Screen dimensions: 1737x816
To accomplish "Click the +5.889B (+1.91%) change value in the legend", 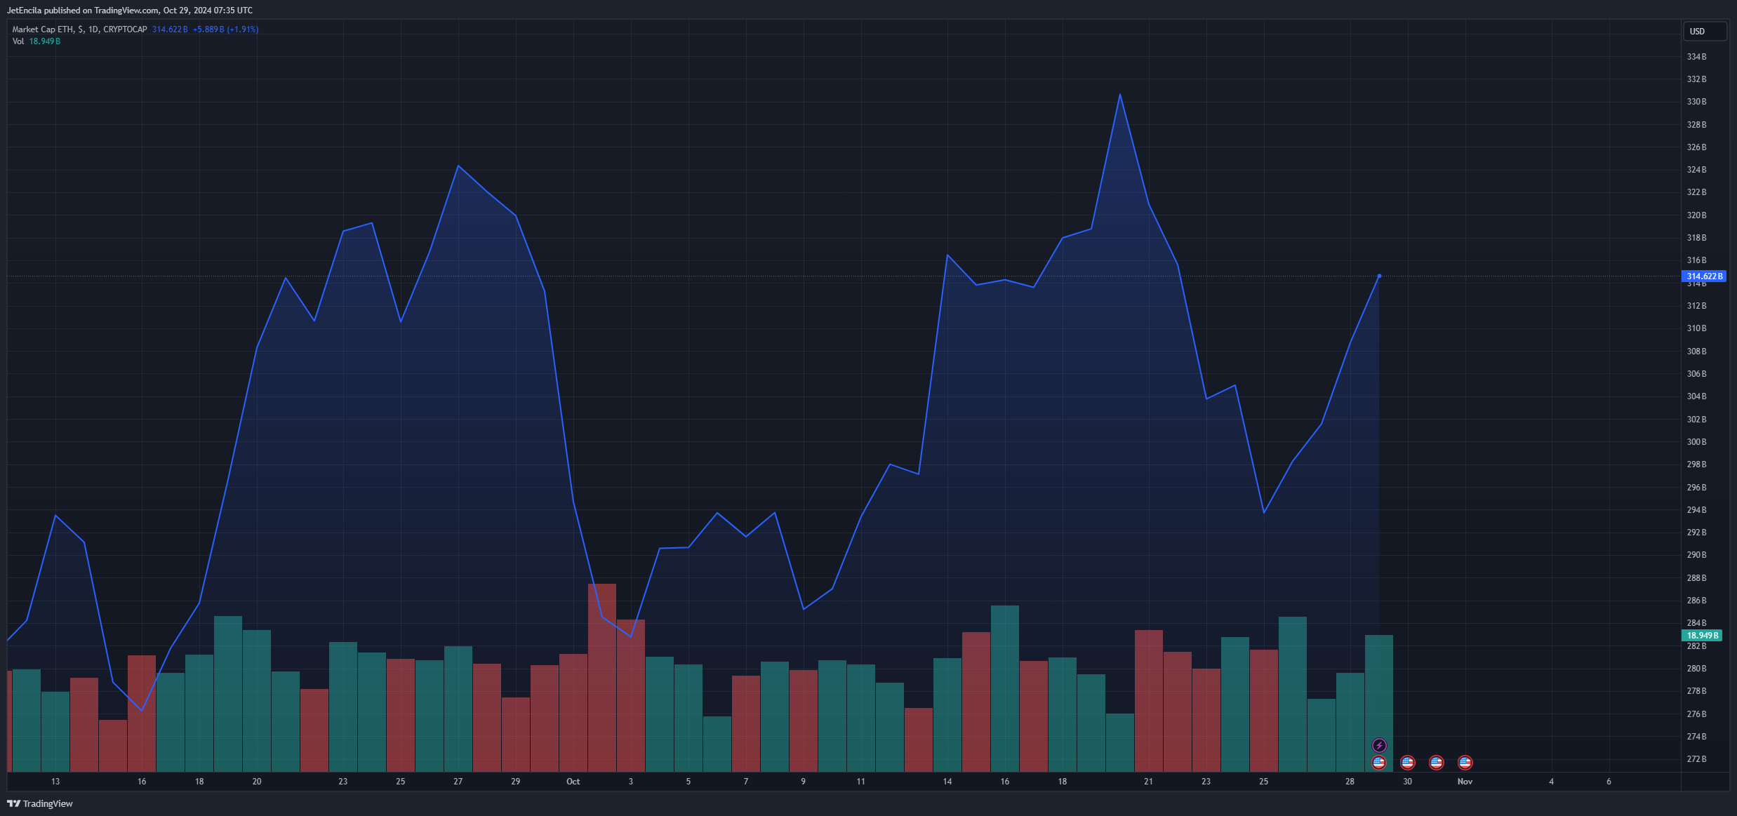I will coord(225,29).
